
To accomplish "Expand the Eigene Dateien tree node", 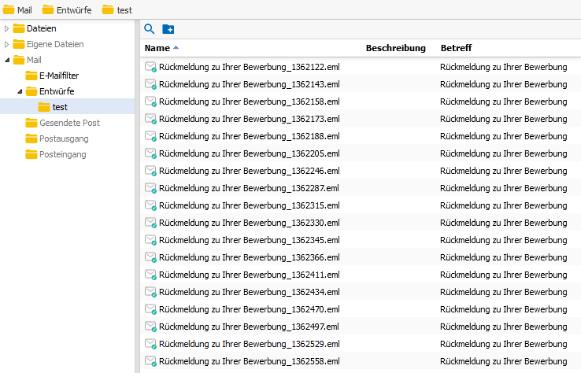I will tap(6, 44).
